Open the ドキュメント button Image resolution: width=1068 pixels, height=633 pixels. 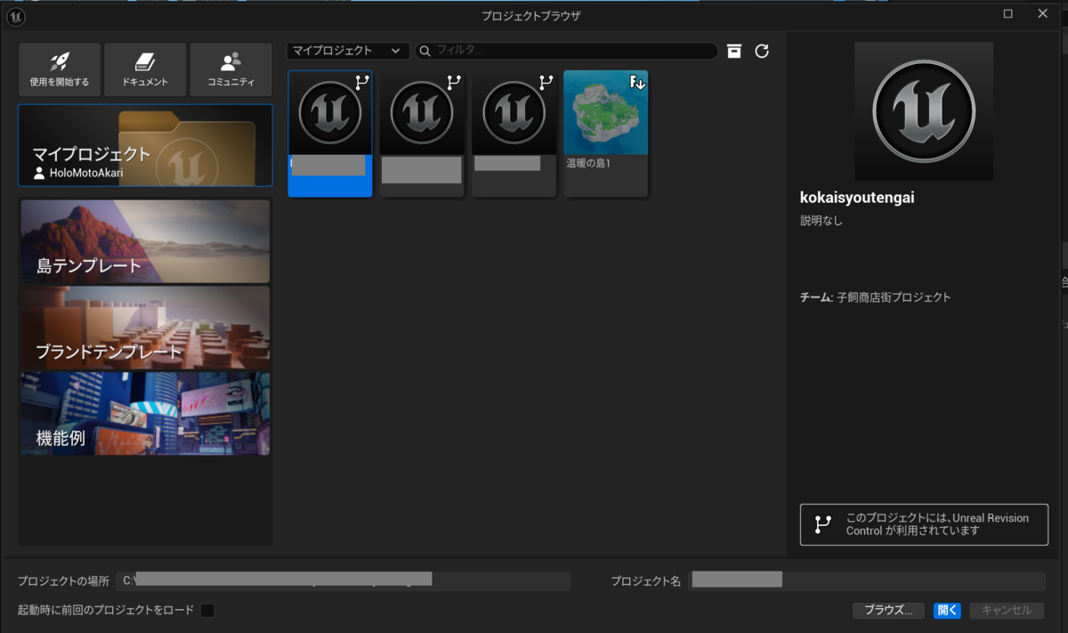145,69
